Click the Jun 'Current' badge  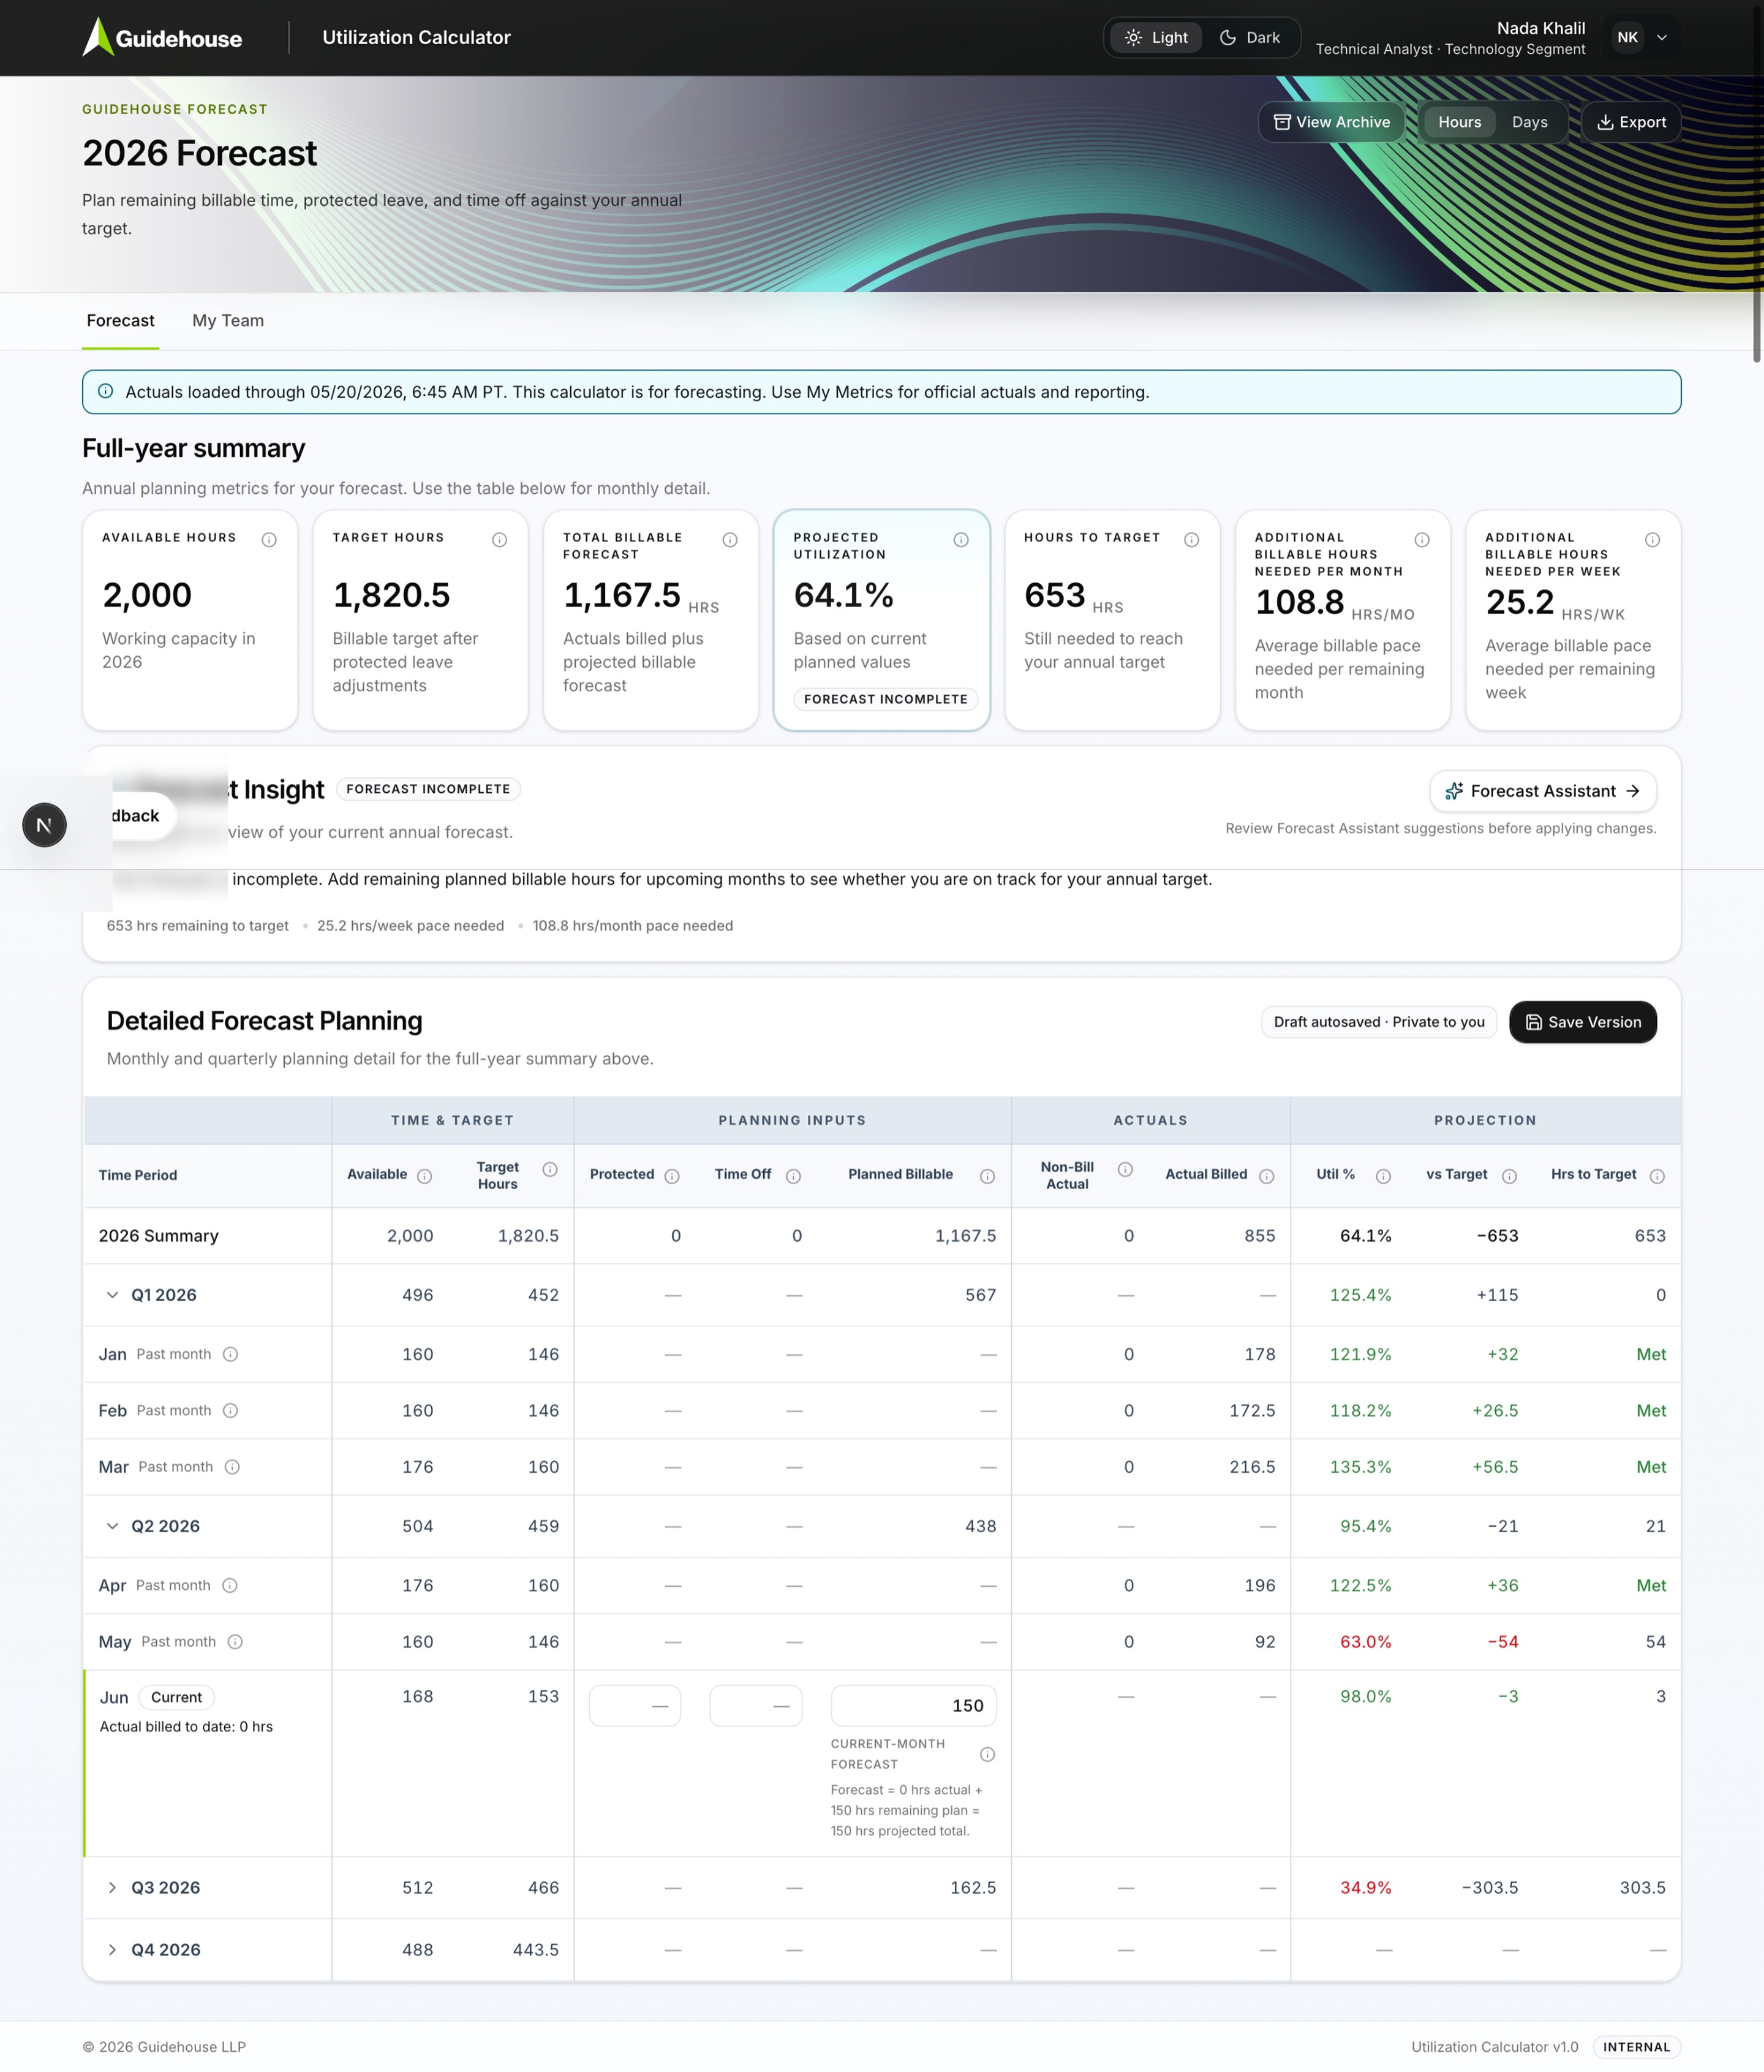point(176,1697)
